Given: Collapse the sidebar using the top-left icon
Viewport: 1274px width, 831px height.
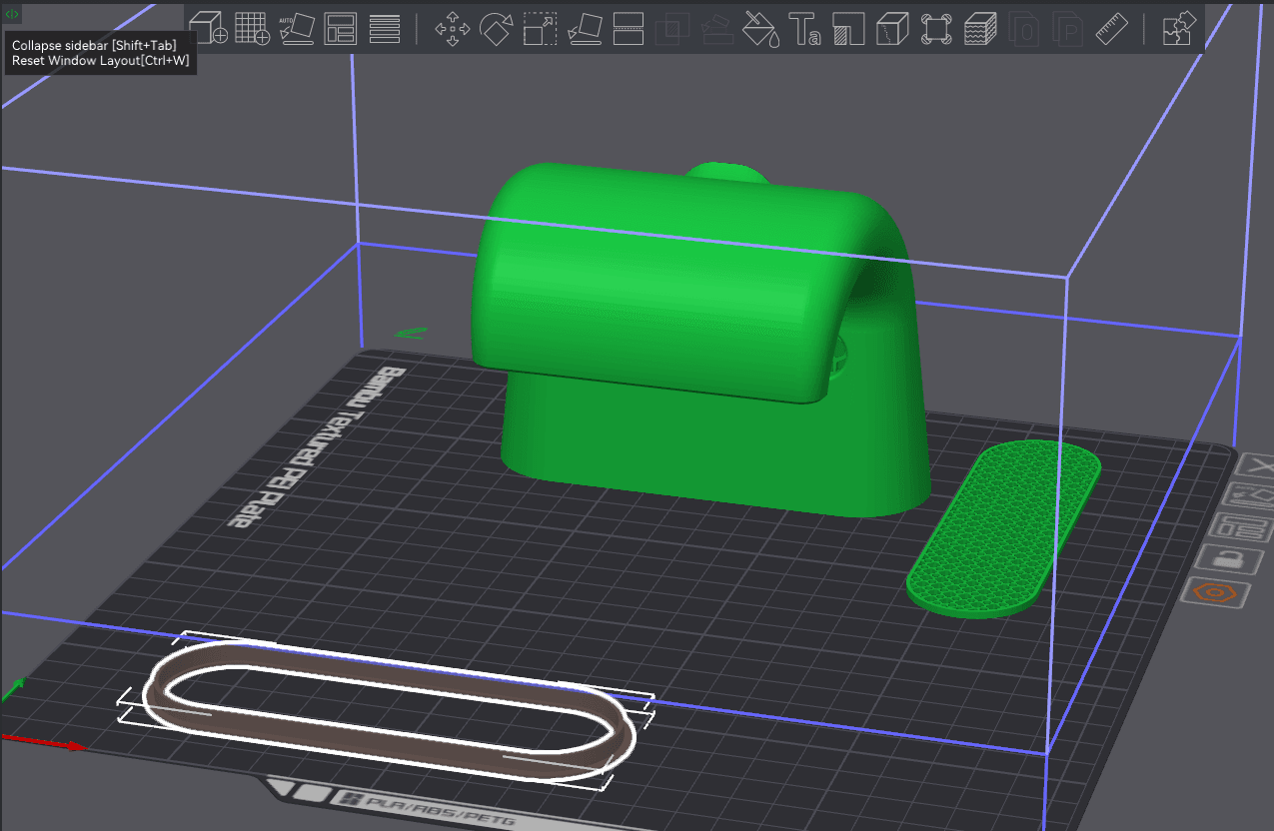Looking at the screenshot, I should point(12,14).
